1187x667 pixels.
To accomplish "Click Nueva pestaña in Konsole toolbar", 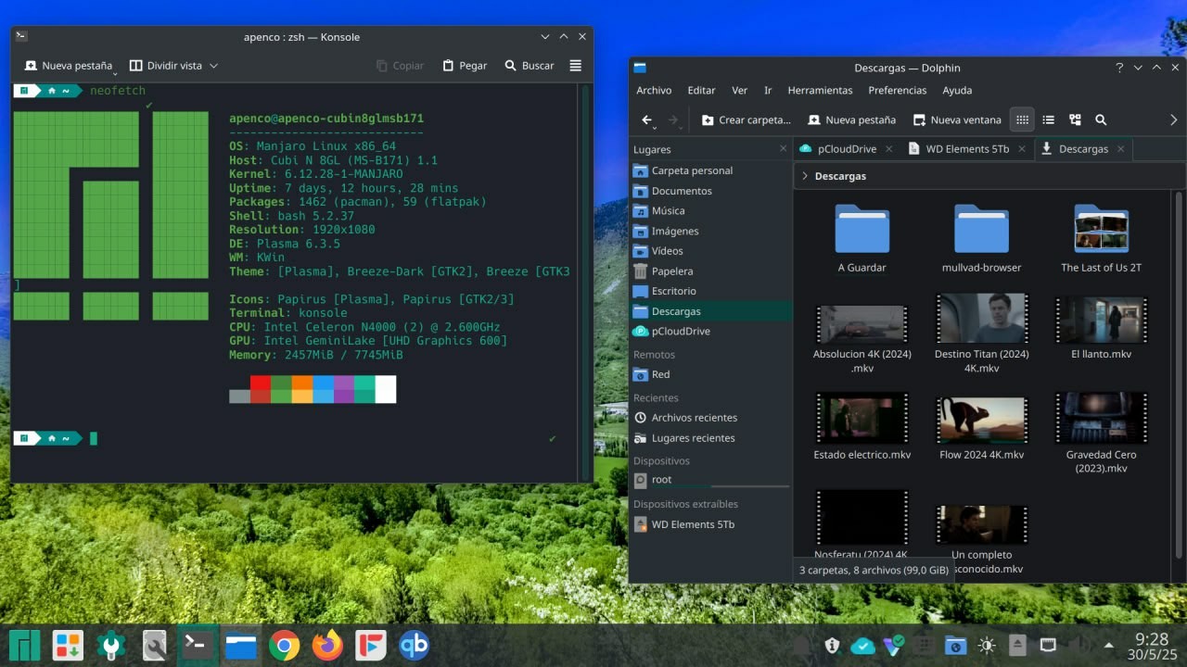I will [68, 66].
